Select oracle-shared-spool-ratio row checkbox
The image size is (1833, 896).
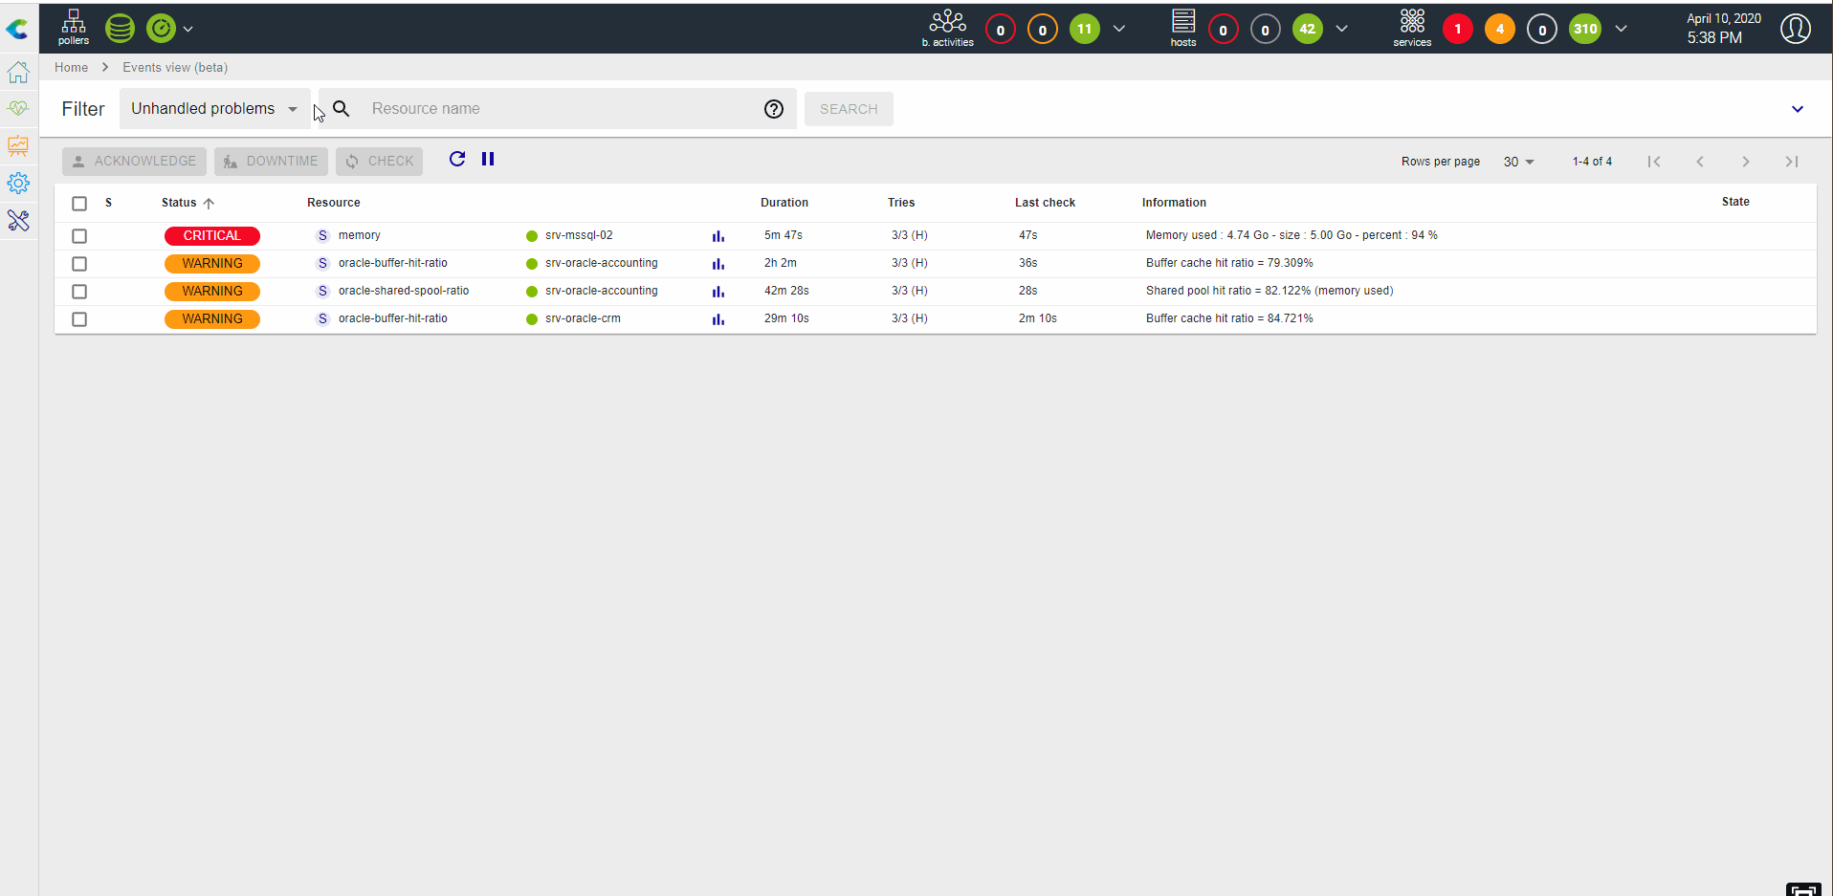click(79, 291)
